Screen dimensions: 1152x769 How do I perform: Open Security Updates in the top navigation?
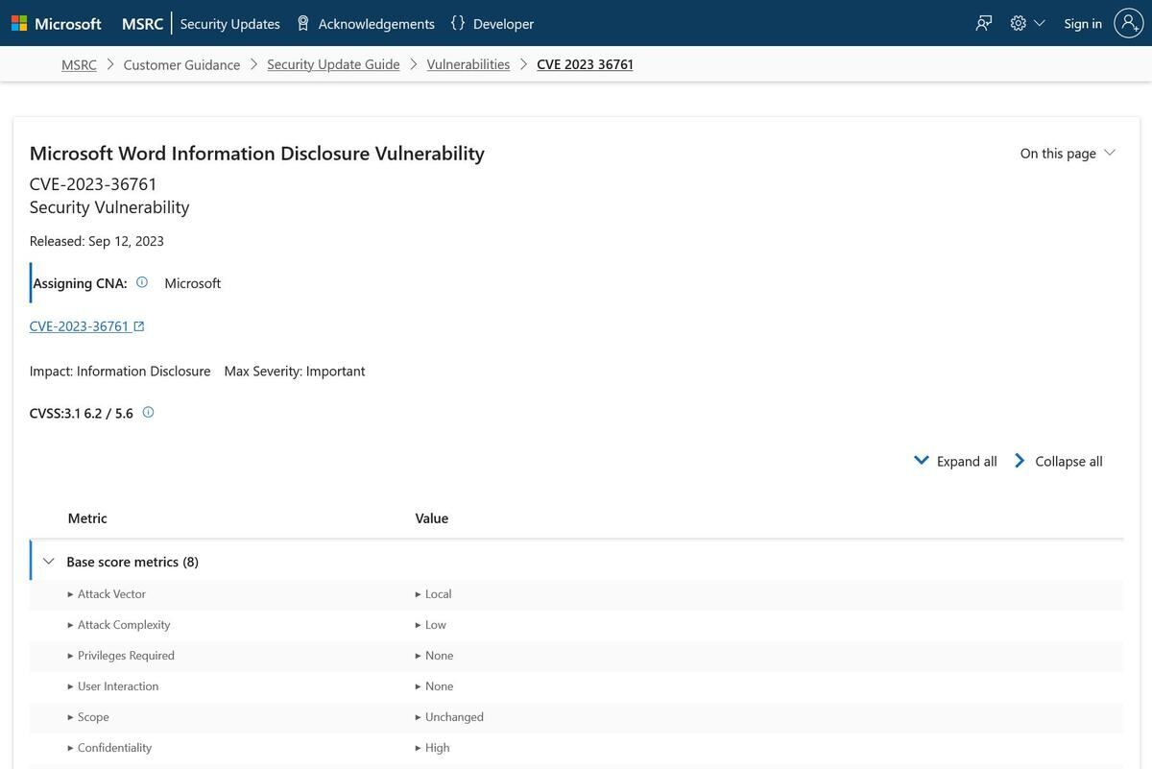230,23
